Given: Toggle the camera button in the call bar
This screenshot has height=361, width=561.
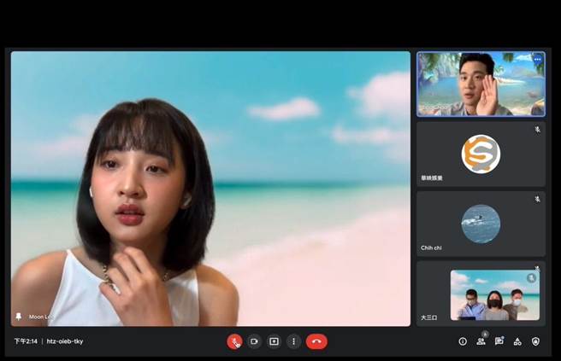Looking at the screenshot, I should point(254,341).
